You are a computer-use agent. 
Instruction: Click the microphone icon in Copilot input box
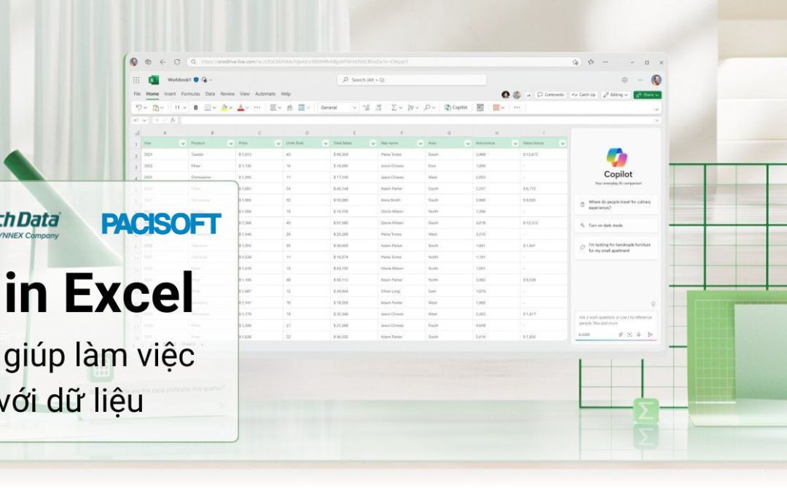pos(638,335)
